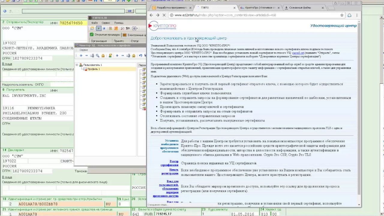Stop page loading with the X icon
Viewport: 384px width, 216px height.
(x=164, y=15)
